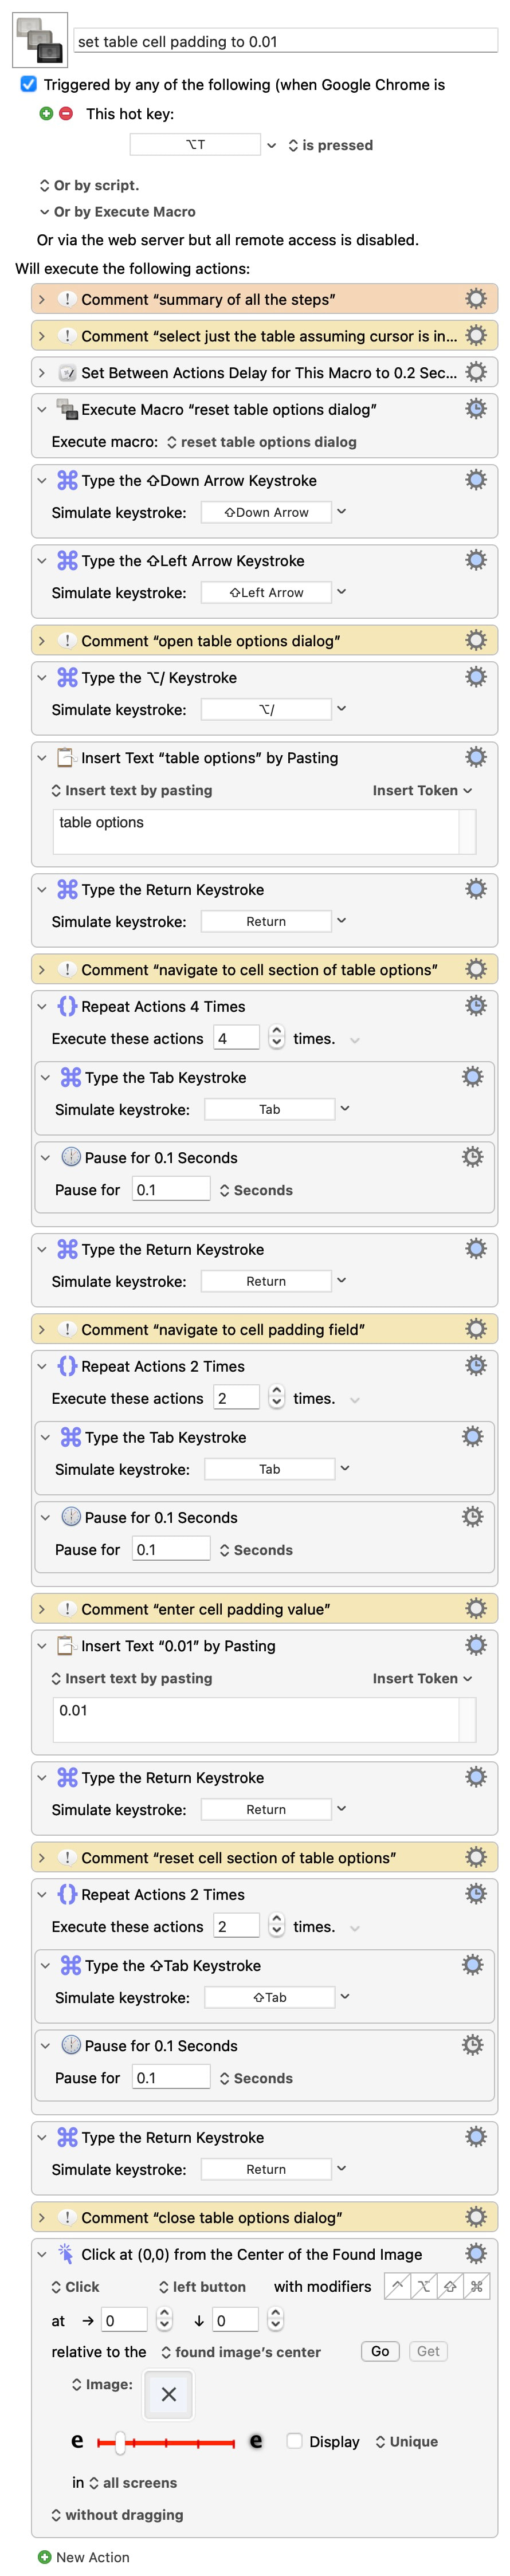Click the New Action plus icon
This screenshot has width=510, height=2576.
pos(44,2556)
